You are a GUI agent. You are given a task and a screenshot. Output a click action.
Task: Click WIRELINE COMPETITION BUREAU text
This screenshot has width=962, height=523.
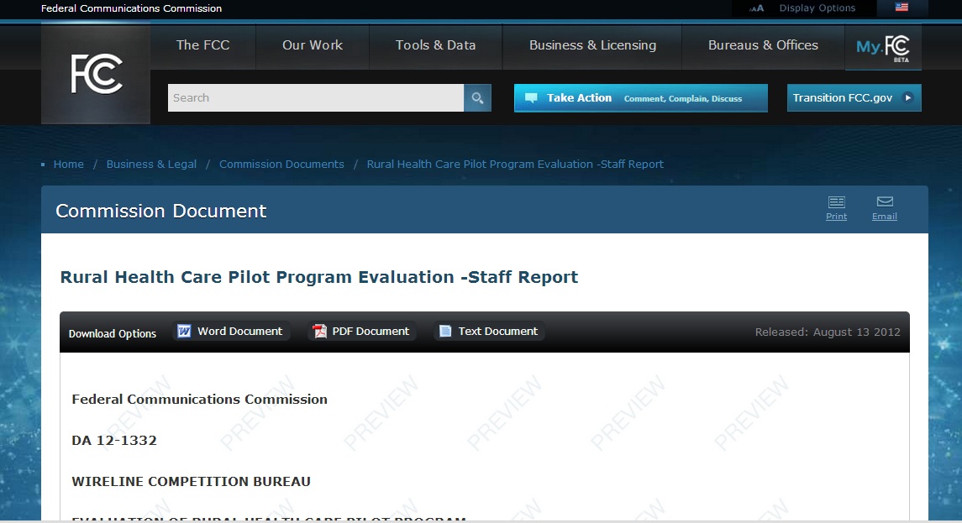pyautogui.click(x=191, y=481)
